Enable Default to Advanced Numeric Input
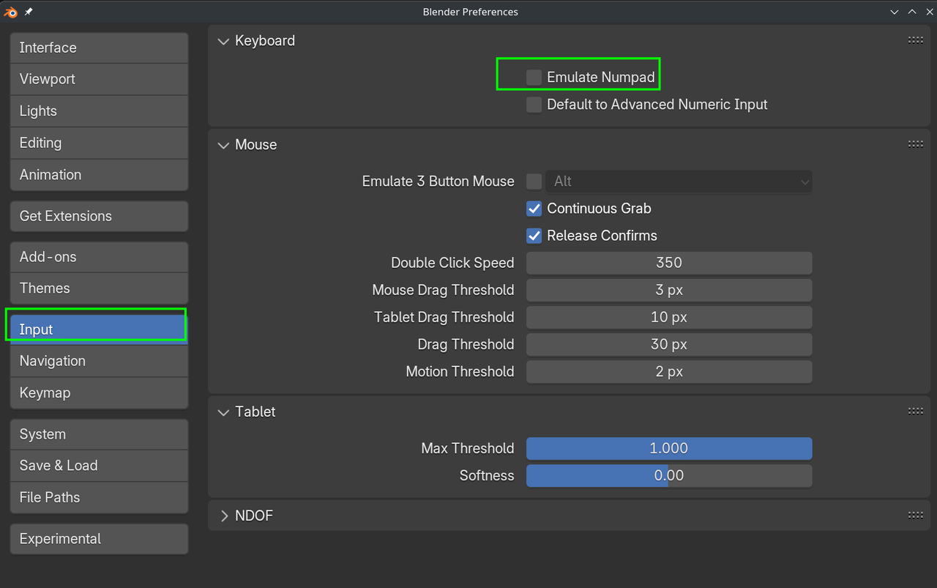 click(534, 105)
